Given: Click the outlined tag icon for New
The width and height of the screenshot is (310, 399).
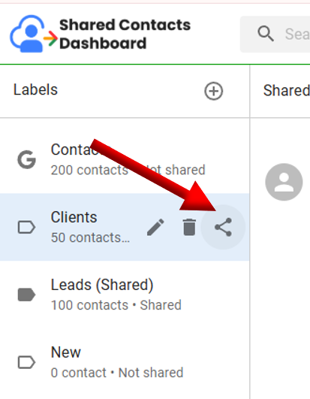Looking at the screenshot, I should coord(26,362).
